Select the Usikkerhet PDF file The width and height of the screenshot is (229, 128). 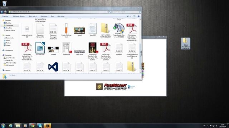(67, 49)
